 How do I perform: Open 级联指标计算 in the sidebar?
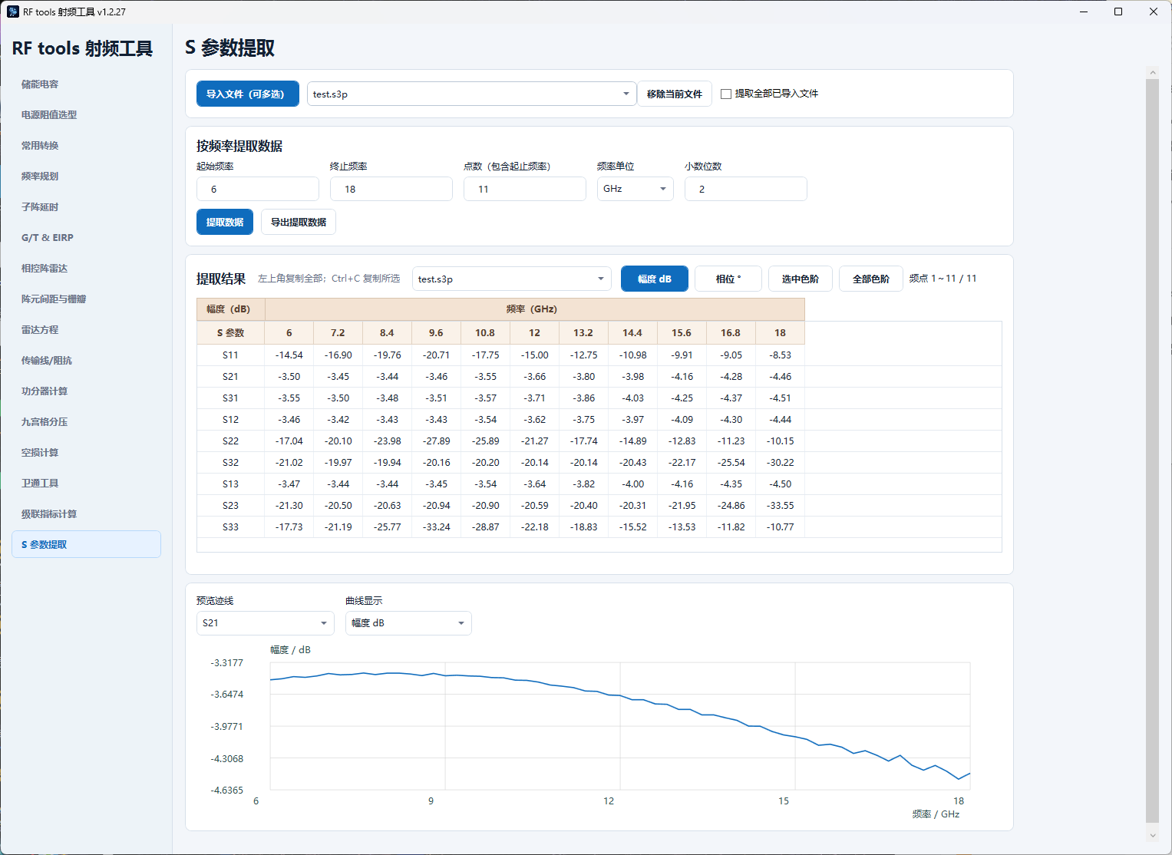pyautogui.click(x=86, y=514)
